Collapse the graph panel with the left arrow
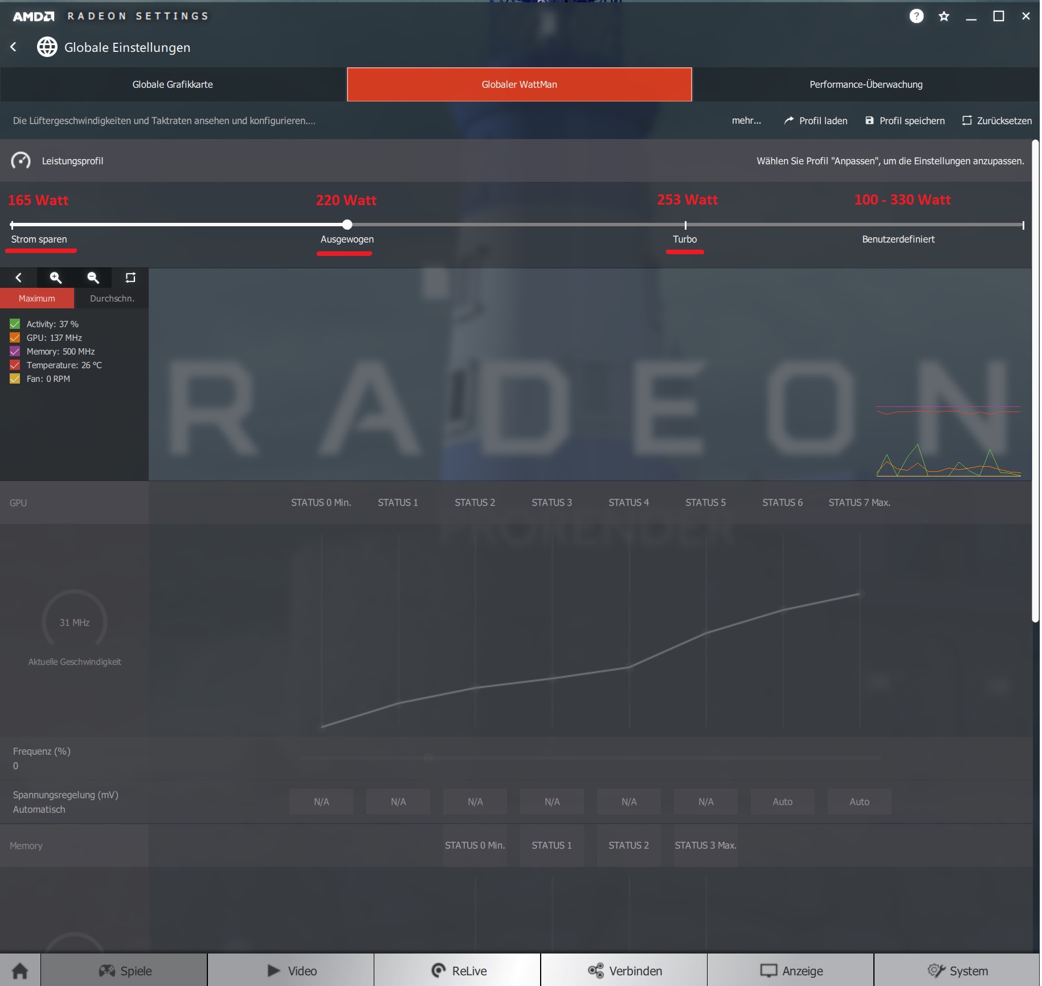This screenshot has width=1042, height=986. [18, 278]
